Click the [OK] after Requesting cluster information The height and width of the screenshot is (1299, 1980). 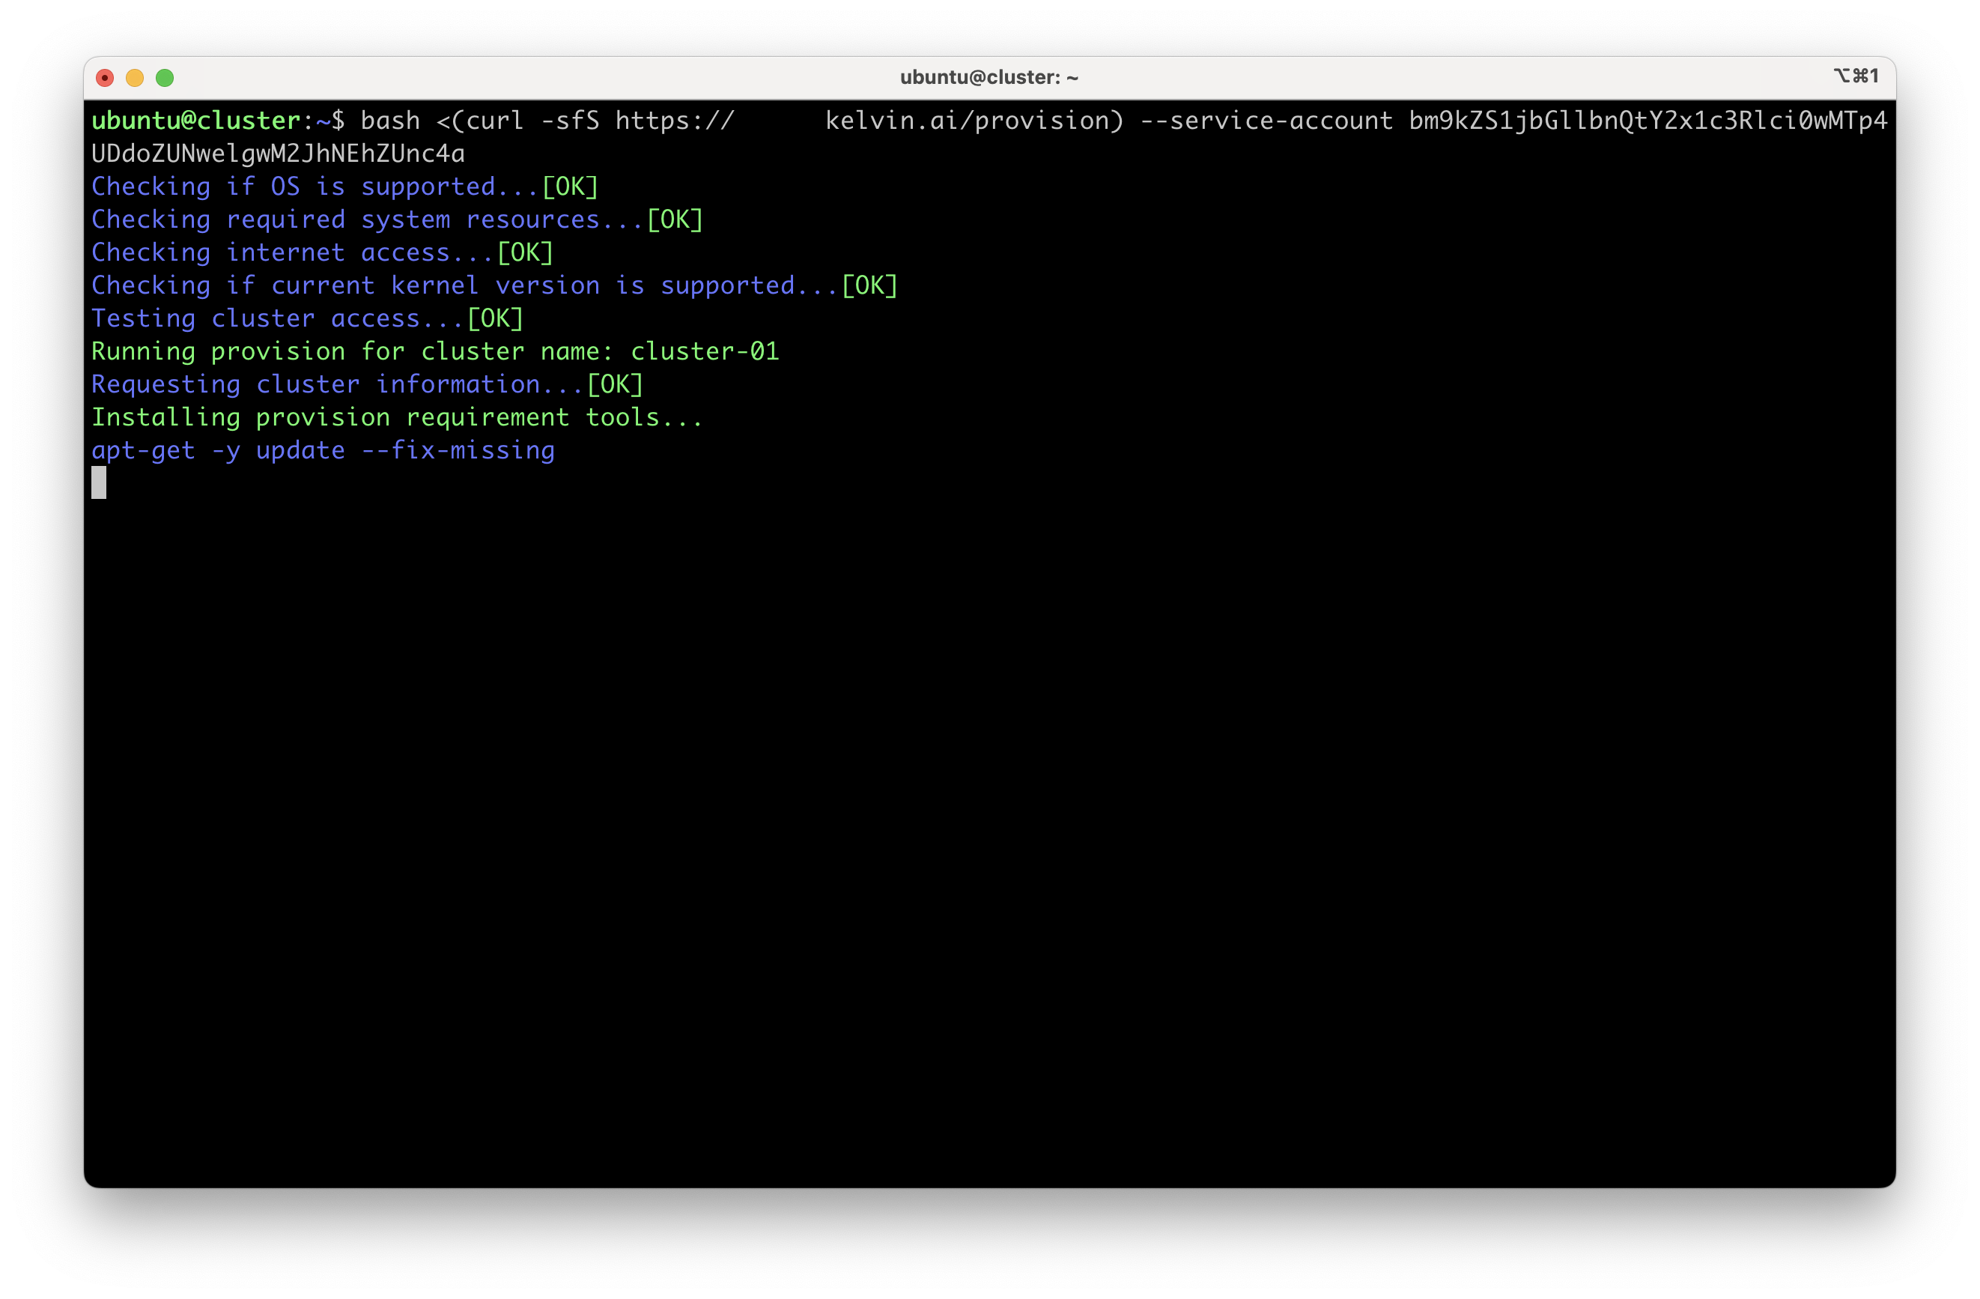pyautogui.click(x=616, y=384)
